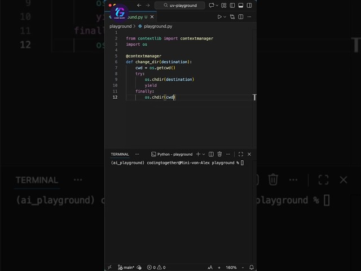
Task: Zoom in with the plus button
Action: (x=219, y=267)
